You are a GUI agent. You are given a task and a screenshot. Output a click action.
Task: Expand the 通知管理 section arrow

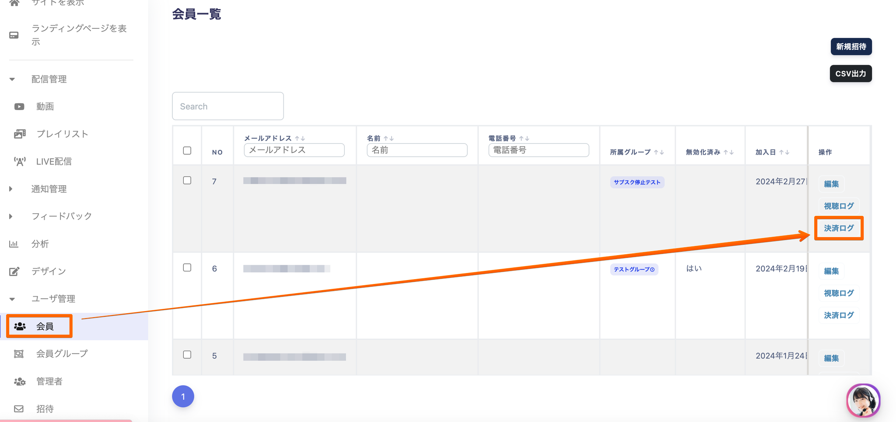pos(11,189)
